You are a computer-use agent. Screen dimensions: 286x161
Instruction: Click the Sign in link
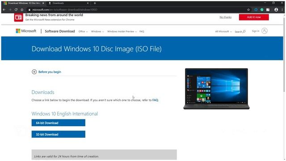coord(256,31)
